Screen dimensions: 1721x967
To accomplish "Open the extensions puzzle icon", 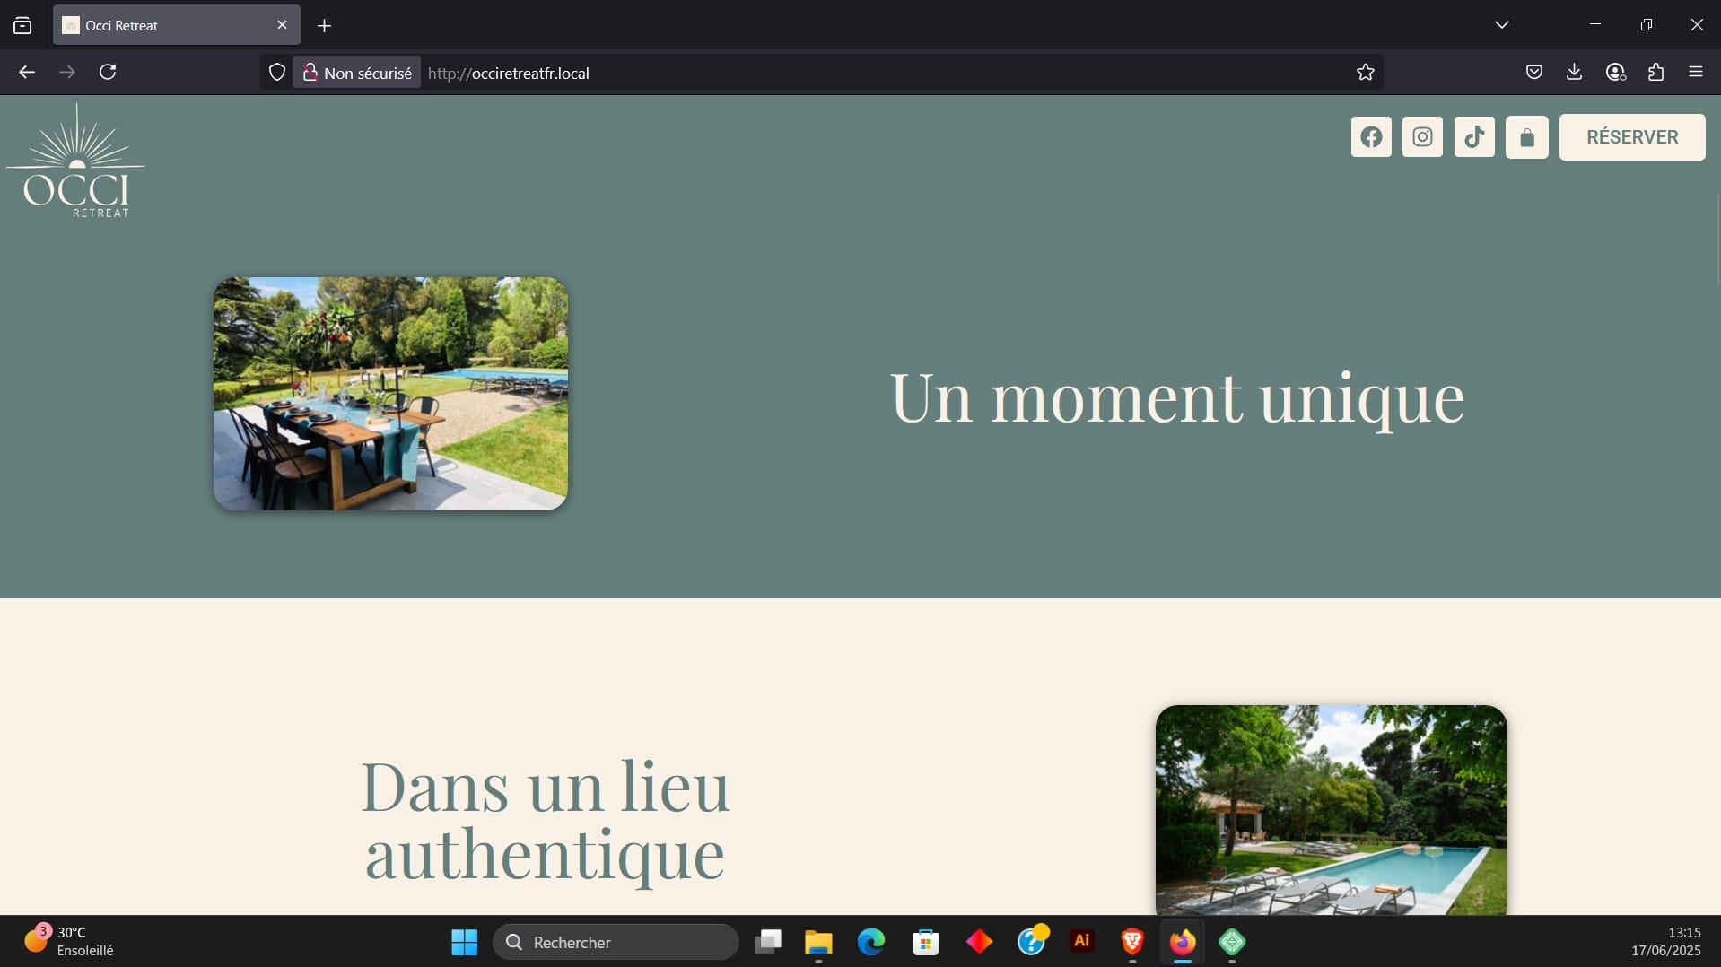I will 1656,73.
